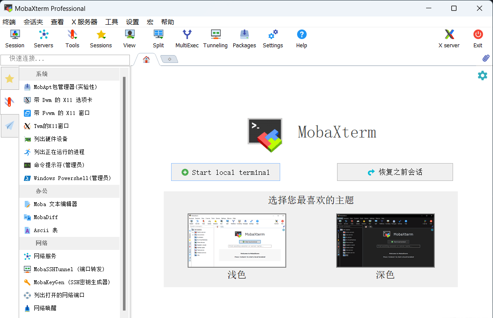Screen dimensions: 493x318
Task: Choose the 深色 dark theme thumbnail
Action: point(385,240)
